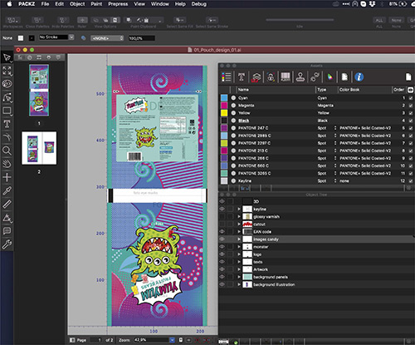Open the Window menu

pos(160,4)
